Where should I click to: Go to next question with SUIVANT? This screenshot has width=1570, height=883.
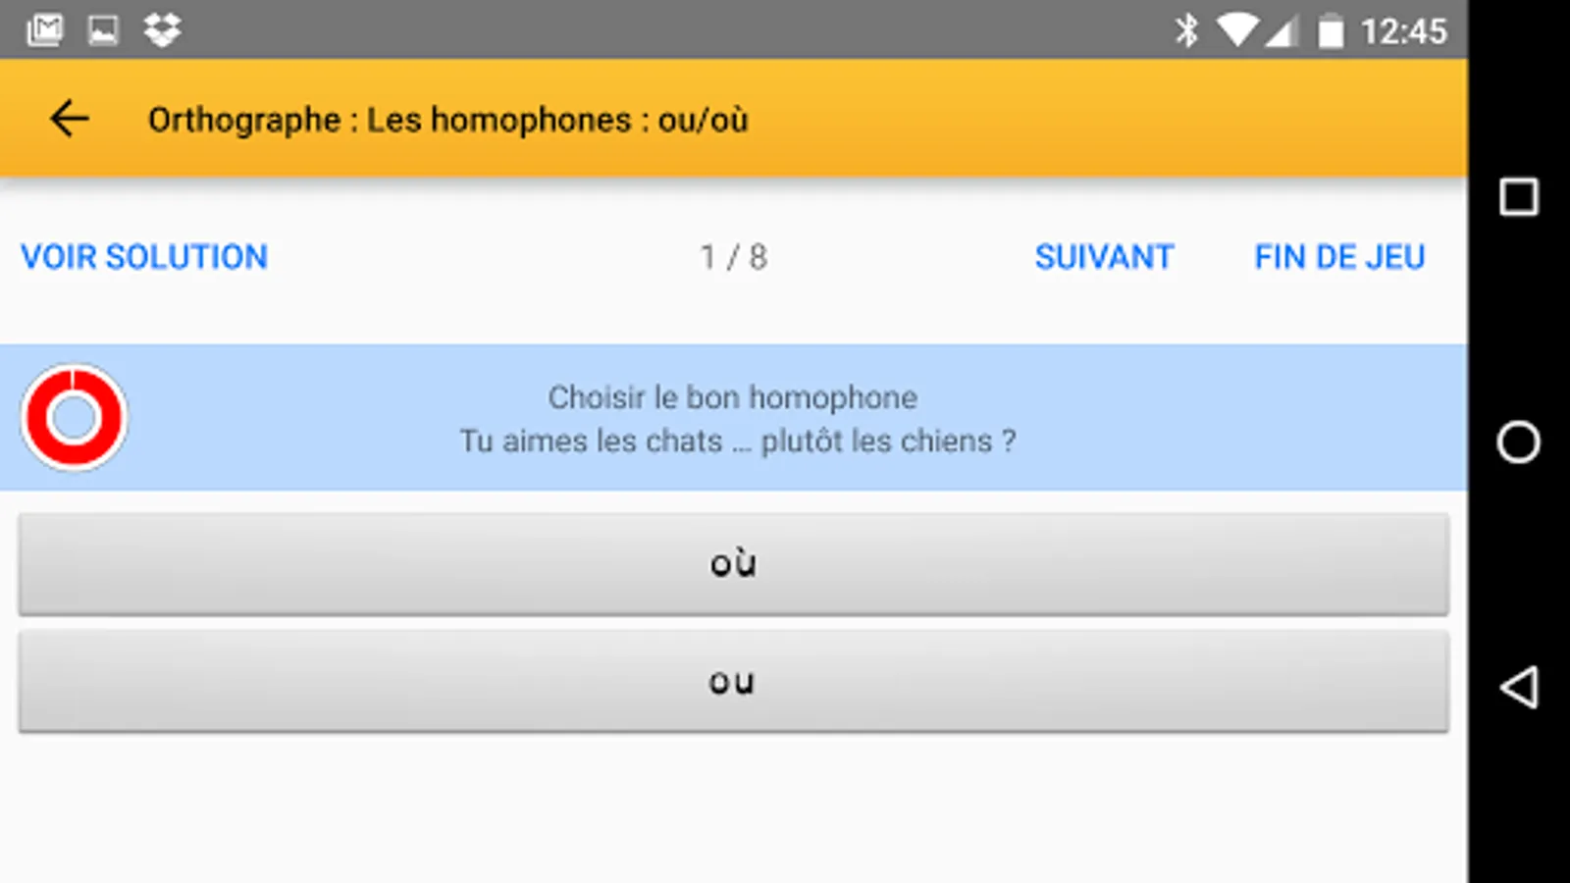(x=1104, y=257)
